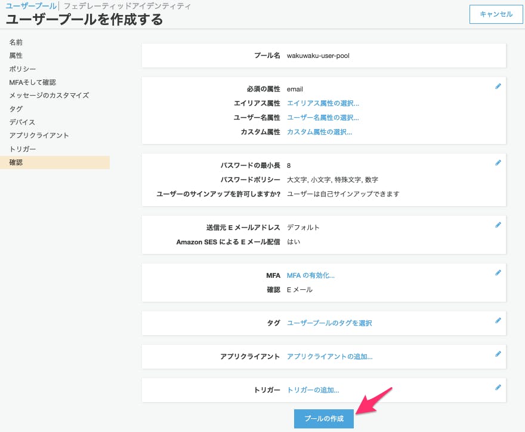525x432 pixels.
Task: Click pencil edit icon in attributes section
Action: 498,87
